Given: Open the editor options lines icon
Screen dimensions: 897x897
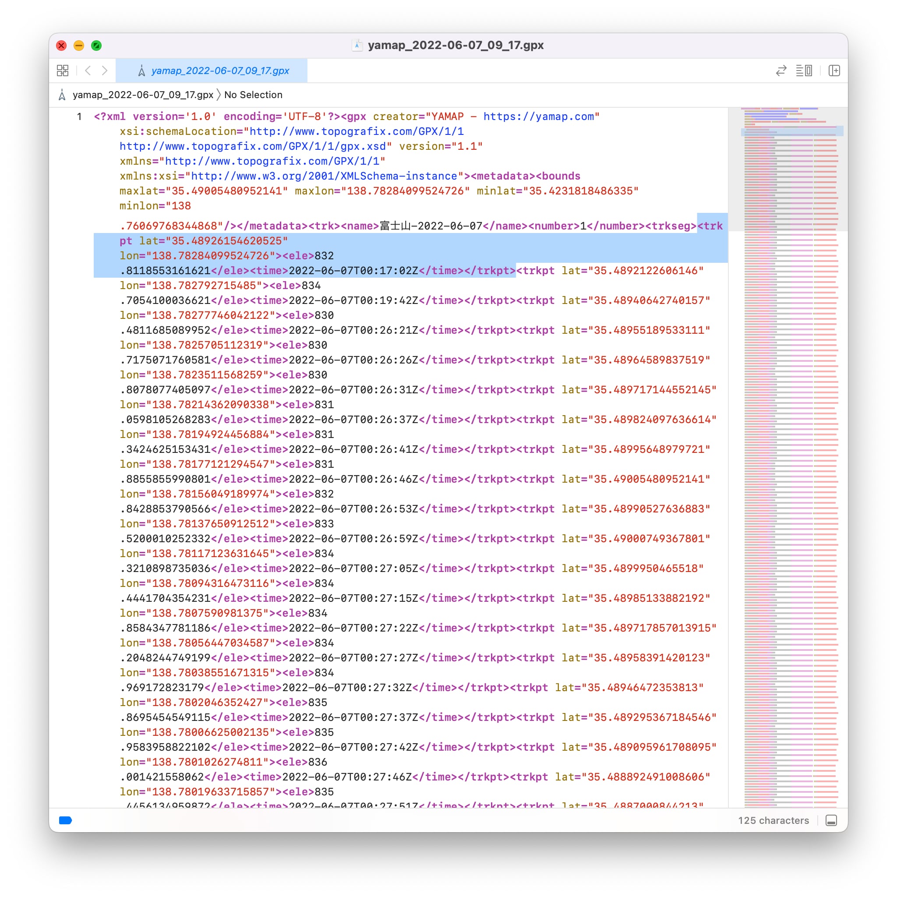Looking at the screenshot, I should [x=804, y=71].
